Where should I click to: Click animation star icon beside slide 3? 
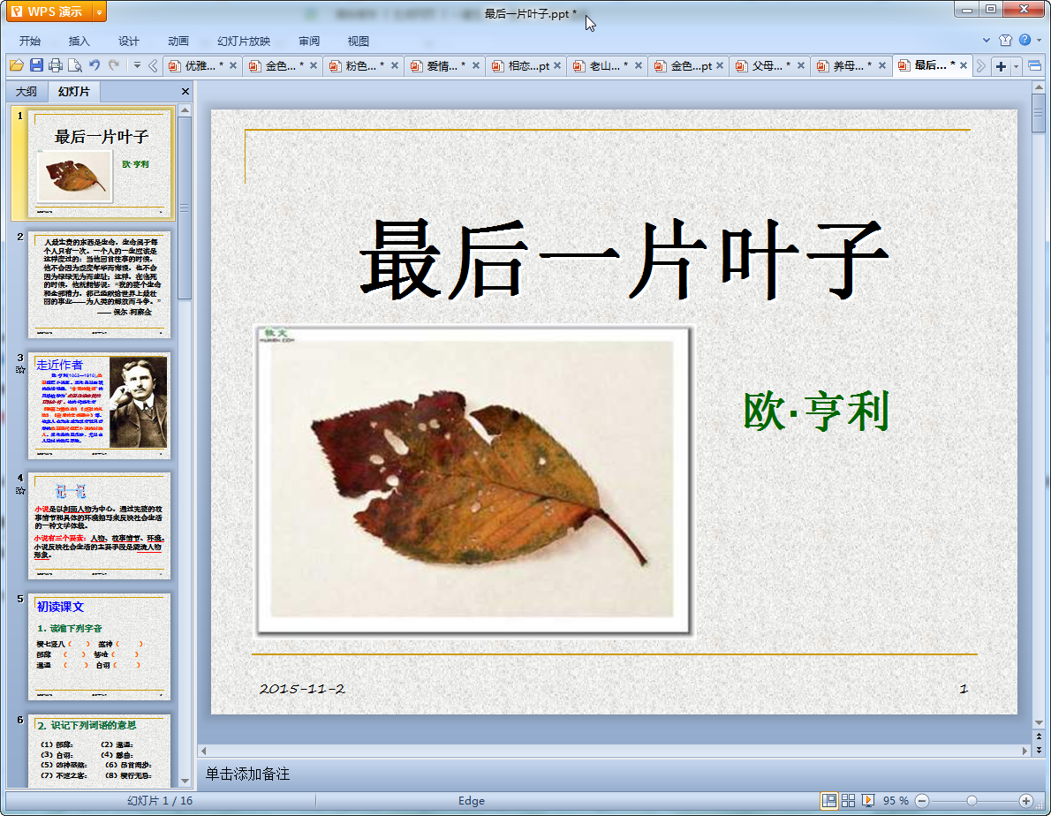coord(20,370)
